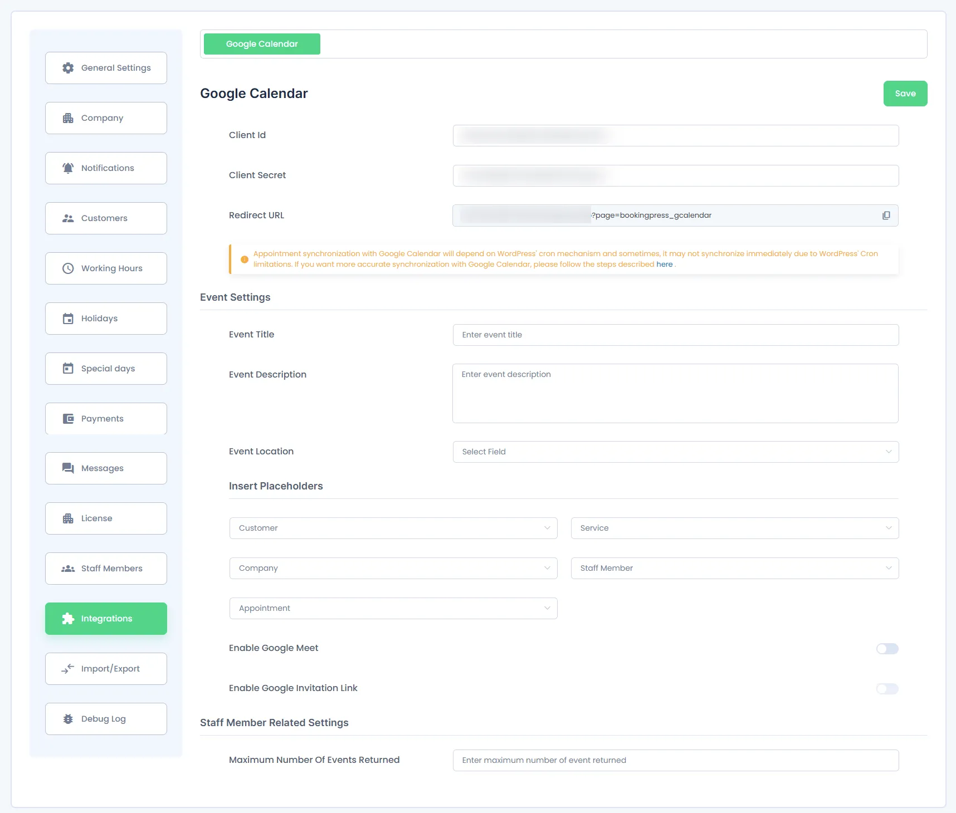Open the Event Location Select Field dropdown
The width and height of the screenshot is (956, 813).
[676, 452]
